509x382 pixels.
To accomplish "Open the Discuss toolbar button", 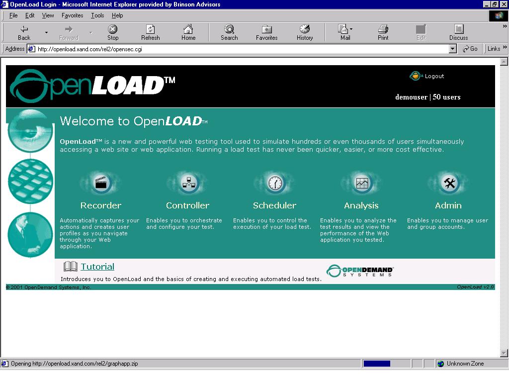I will click(458, 32).
